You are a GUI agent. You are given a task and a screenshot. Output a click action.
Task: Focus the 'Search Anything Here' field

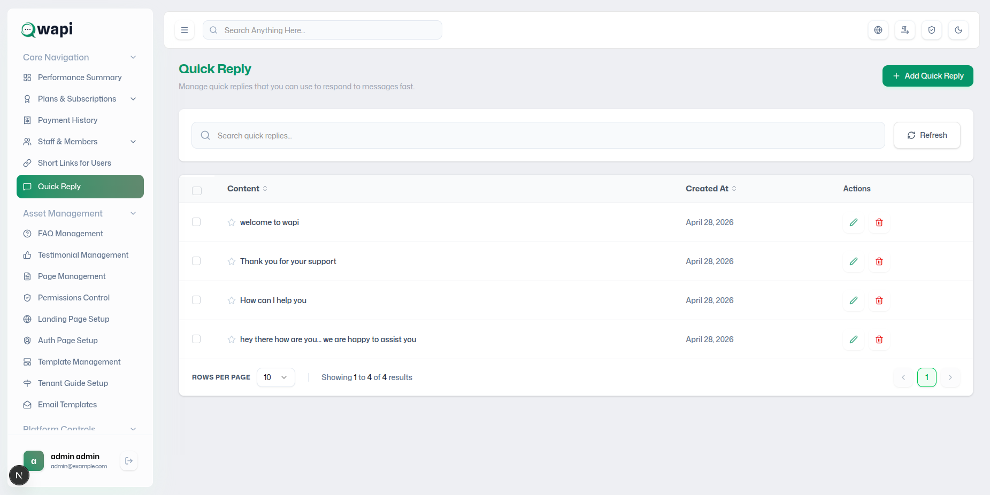pos(323,30)
